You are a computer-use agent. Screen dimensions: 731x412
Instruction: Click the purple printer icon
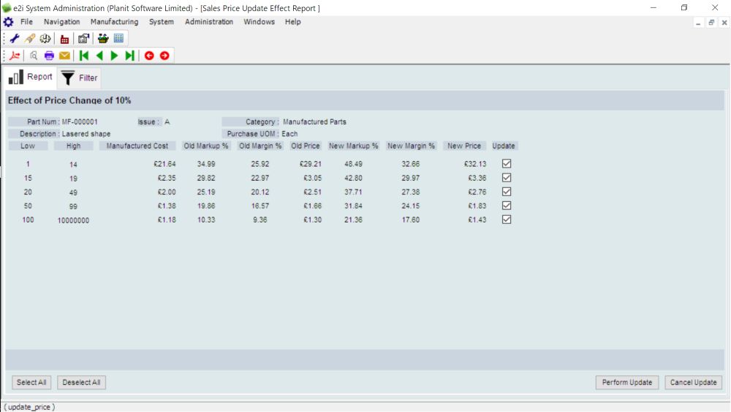49,56
